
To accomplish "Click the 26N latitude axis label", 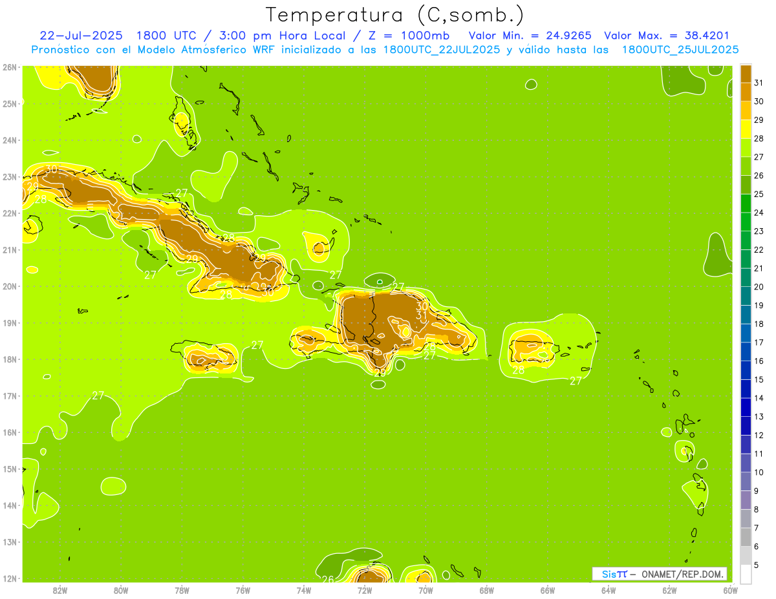I will (10, 67).
